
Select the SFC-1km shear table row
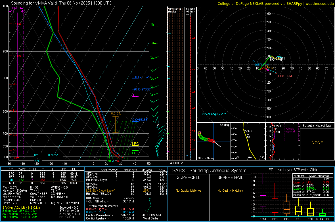[127, 174]
